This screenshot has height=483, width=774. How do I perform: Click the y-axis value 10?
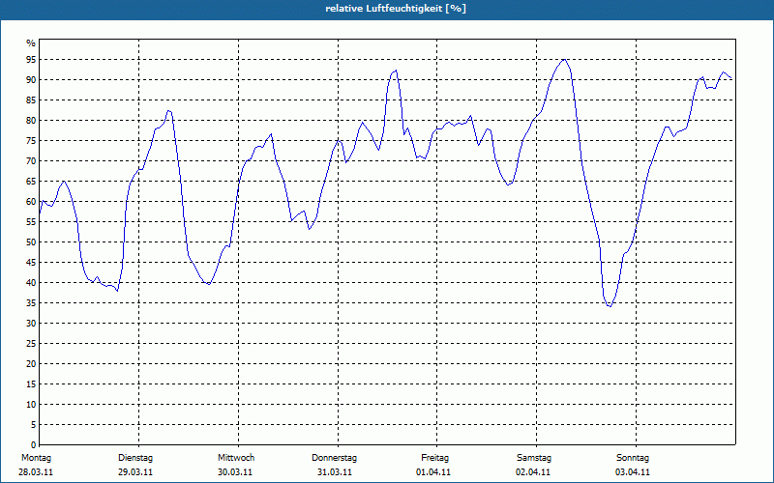click(x=31, y=404)
